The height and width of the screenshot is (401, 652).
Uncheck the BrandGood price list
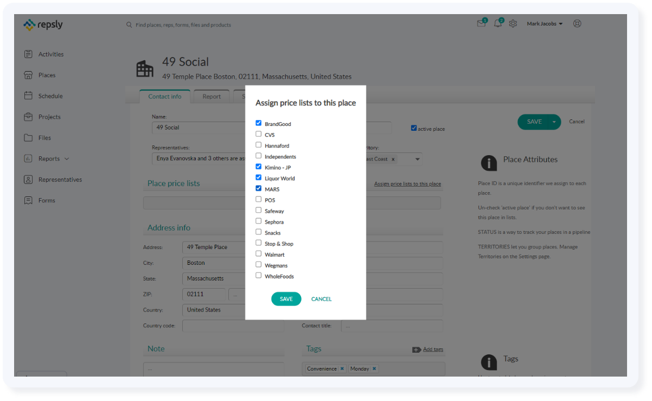(259, 123)
